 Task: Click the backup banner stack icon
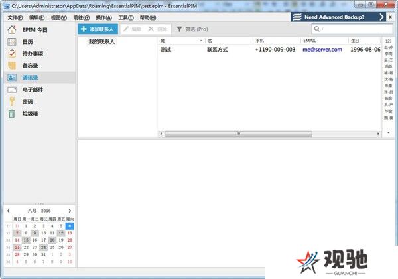(x=297, y=17)
